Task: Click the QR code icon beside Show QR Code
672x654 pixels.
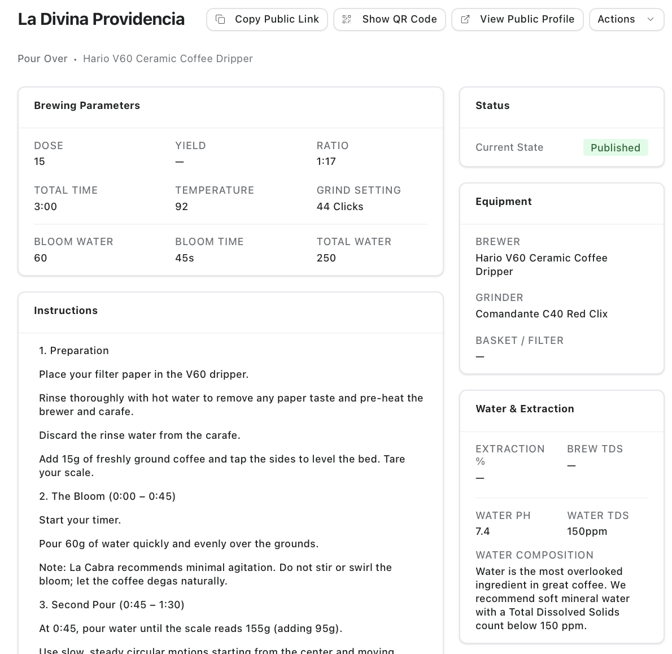Action: click(346, 19)
